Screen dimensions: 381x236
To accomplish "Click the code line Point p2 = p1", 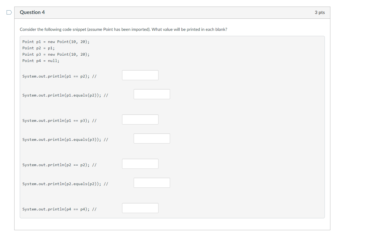I will [38, 48].
